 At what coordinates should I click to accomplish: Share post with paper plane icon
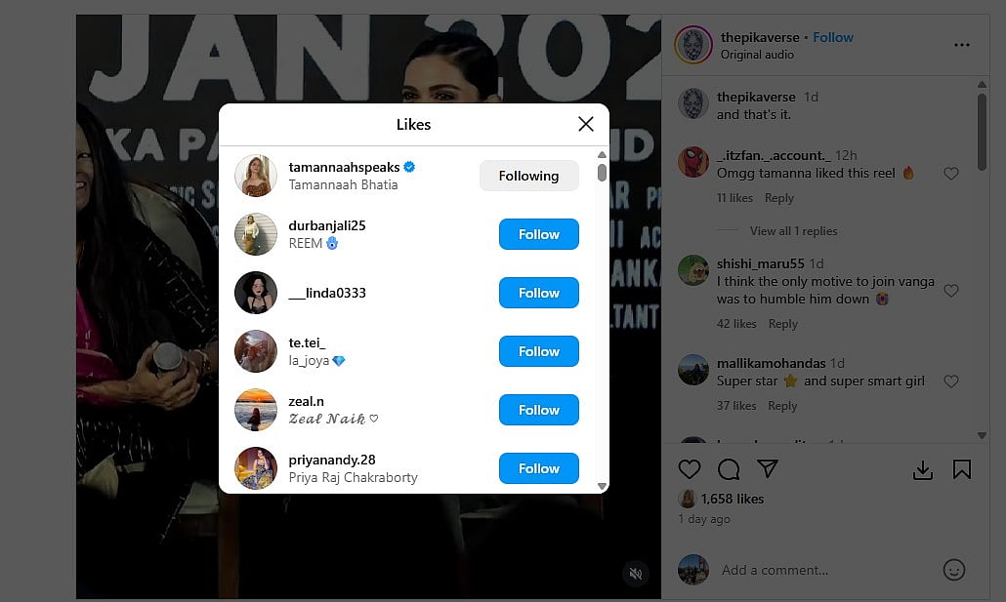pos(768,468)
